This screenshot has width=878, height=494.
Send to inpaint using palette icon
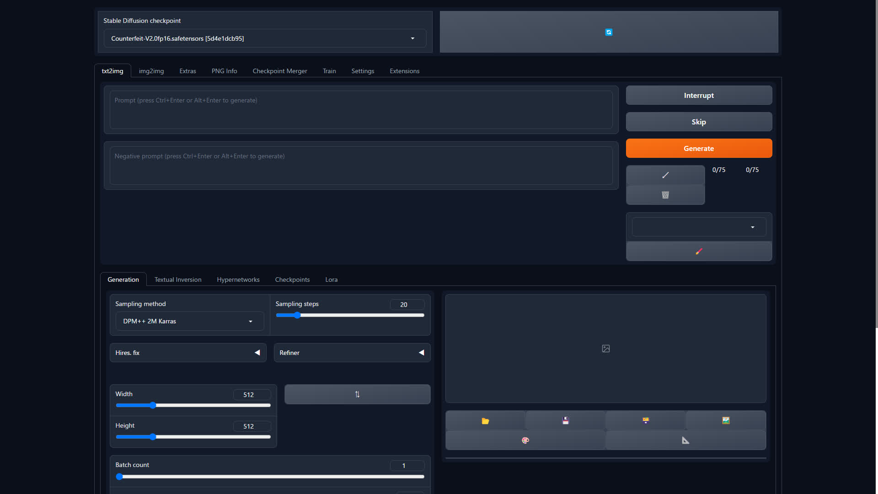[525, 440]
